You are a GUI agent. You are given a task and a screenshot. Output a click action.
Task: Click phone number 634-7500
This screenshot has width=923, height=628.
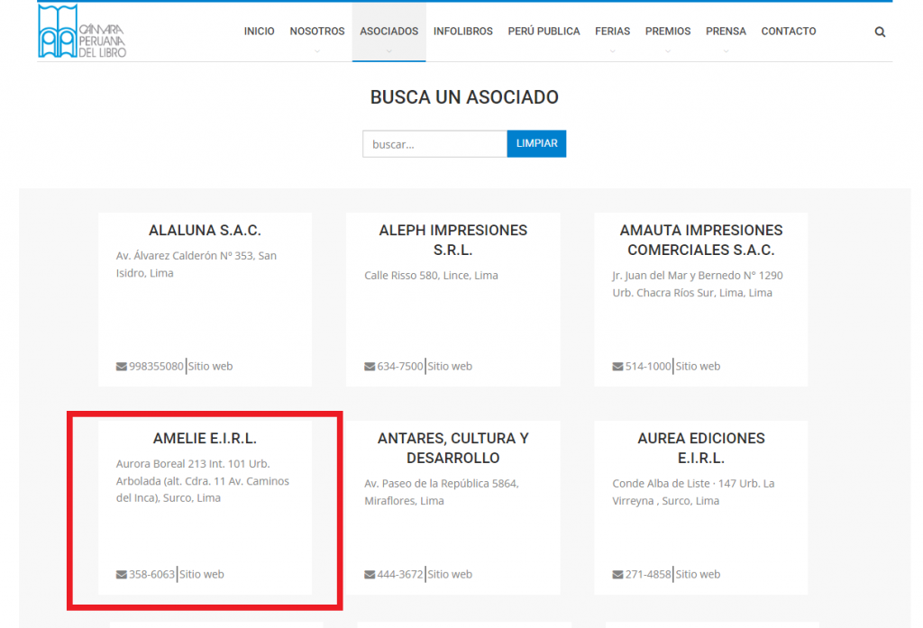[399, 366]
